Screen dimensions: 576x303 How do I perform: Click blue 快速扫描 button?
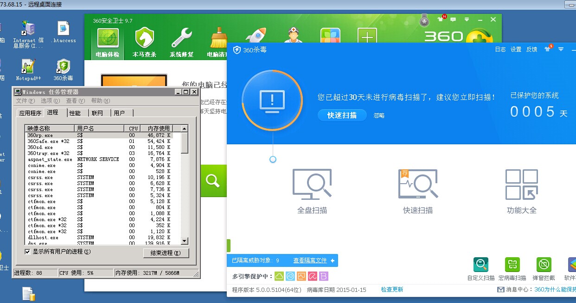[342, 115]
